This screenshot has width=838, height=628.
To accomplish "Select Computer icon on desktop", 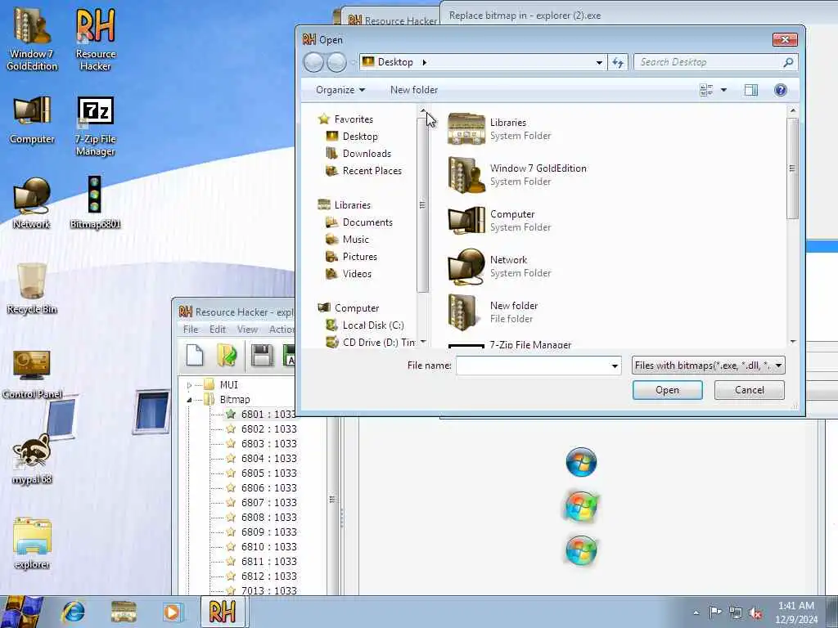I will coord(32,120).
